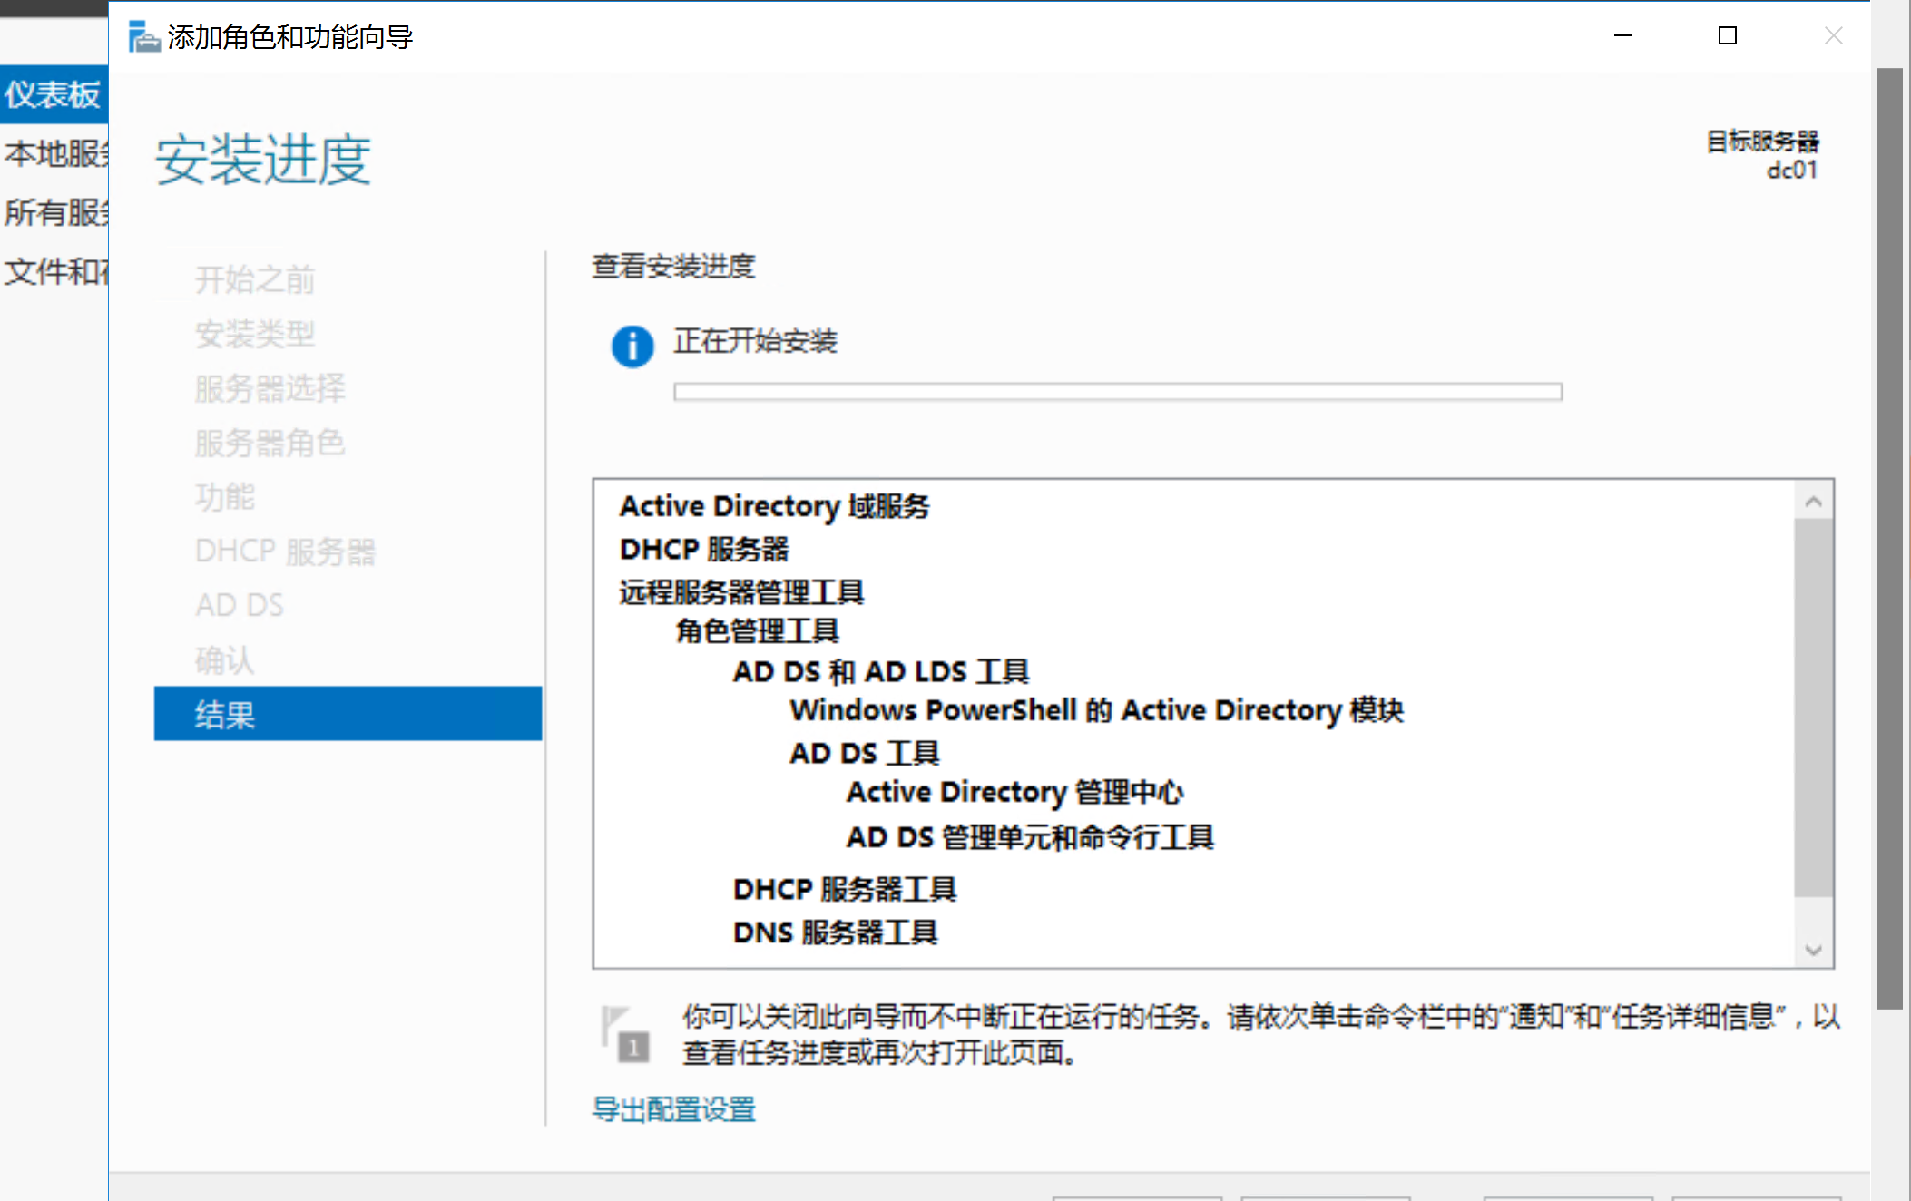Click the dc01 target server name
The width and height of the screenshot is (1911, 1201).
[x=1792, y=170]
